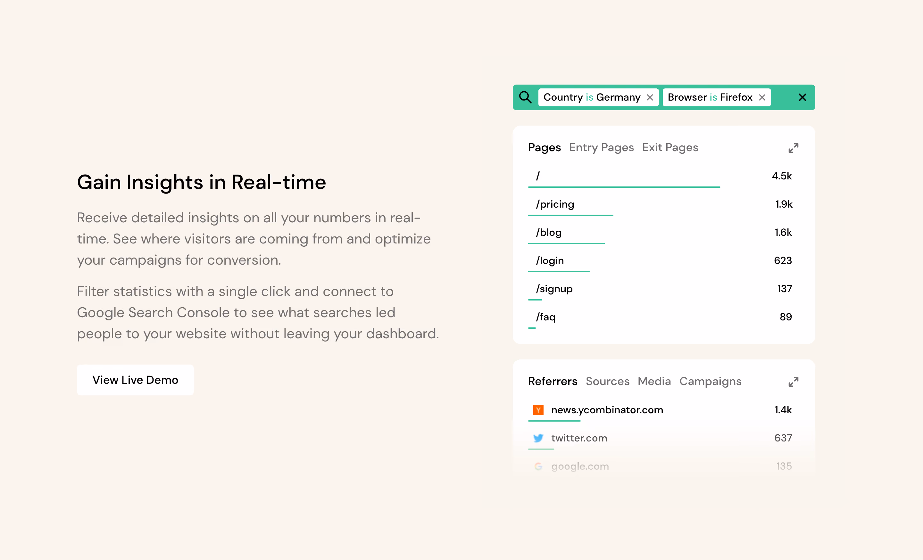Image resolution: width=923 pixels, height=560 pixels.
Task: Remove the Country is Germany filter
Action: pyautogui.click(x=650, y=97)
